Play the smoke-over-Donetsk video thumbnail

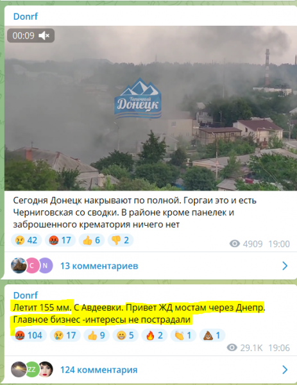click(151, 108)
